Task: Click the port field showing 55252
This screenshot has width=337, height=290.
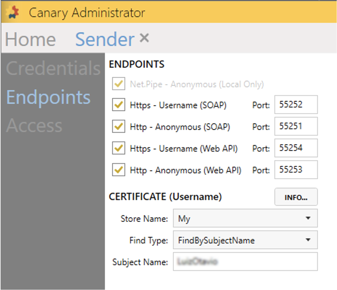Action: [x=296, y=105]
